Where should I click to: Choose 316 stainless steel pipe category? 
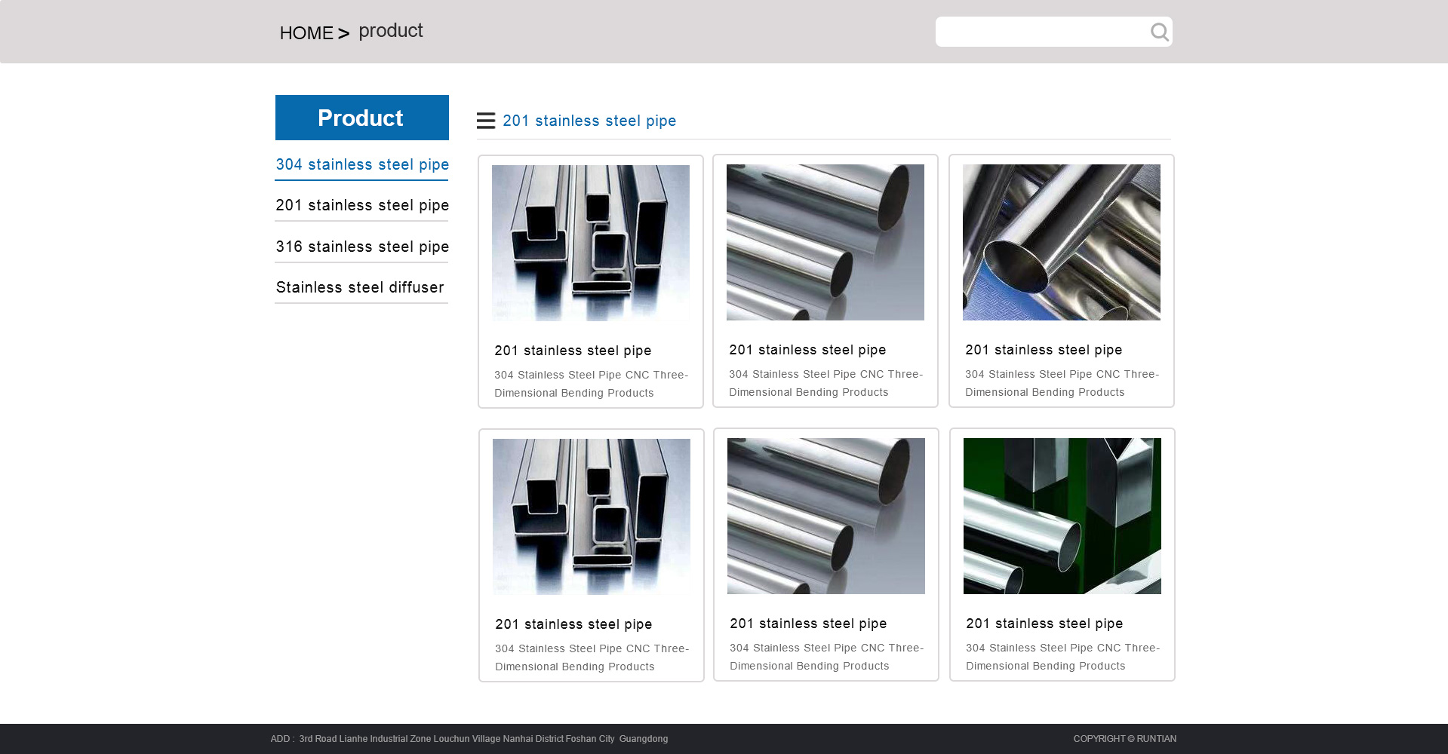pos(361,247)
